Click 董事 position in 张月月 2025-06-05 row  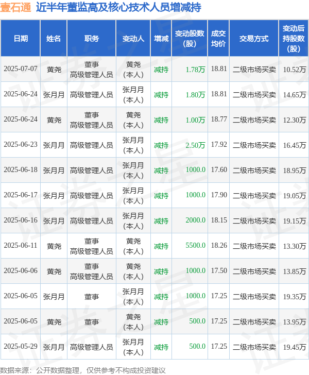tap(92, 297)
